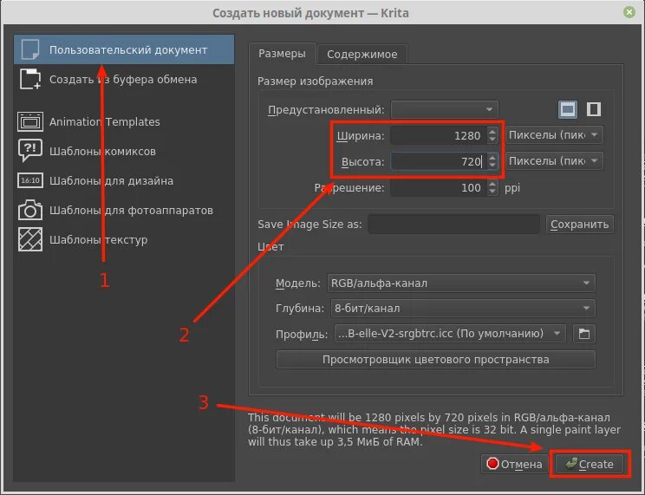Click the Save Image Size as field
The height and width of the screenshot is (495, 645).
point(453,225)
